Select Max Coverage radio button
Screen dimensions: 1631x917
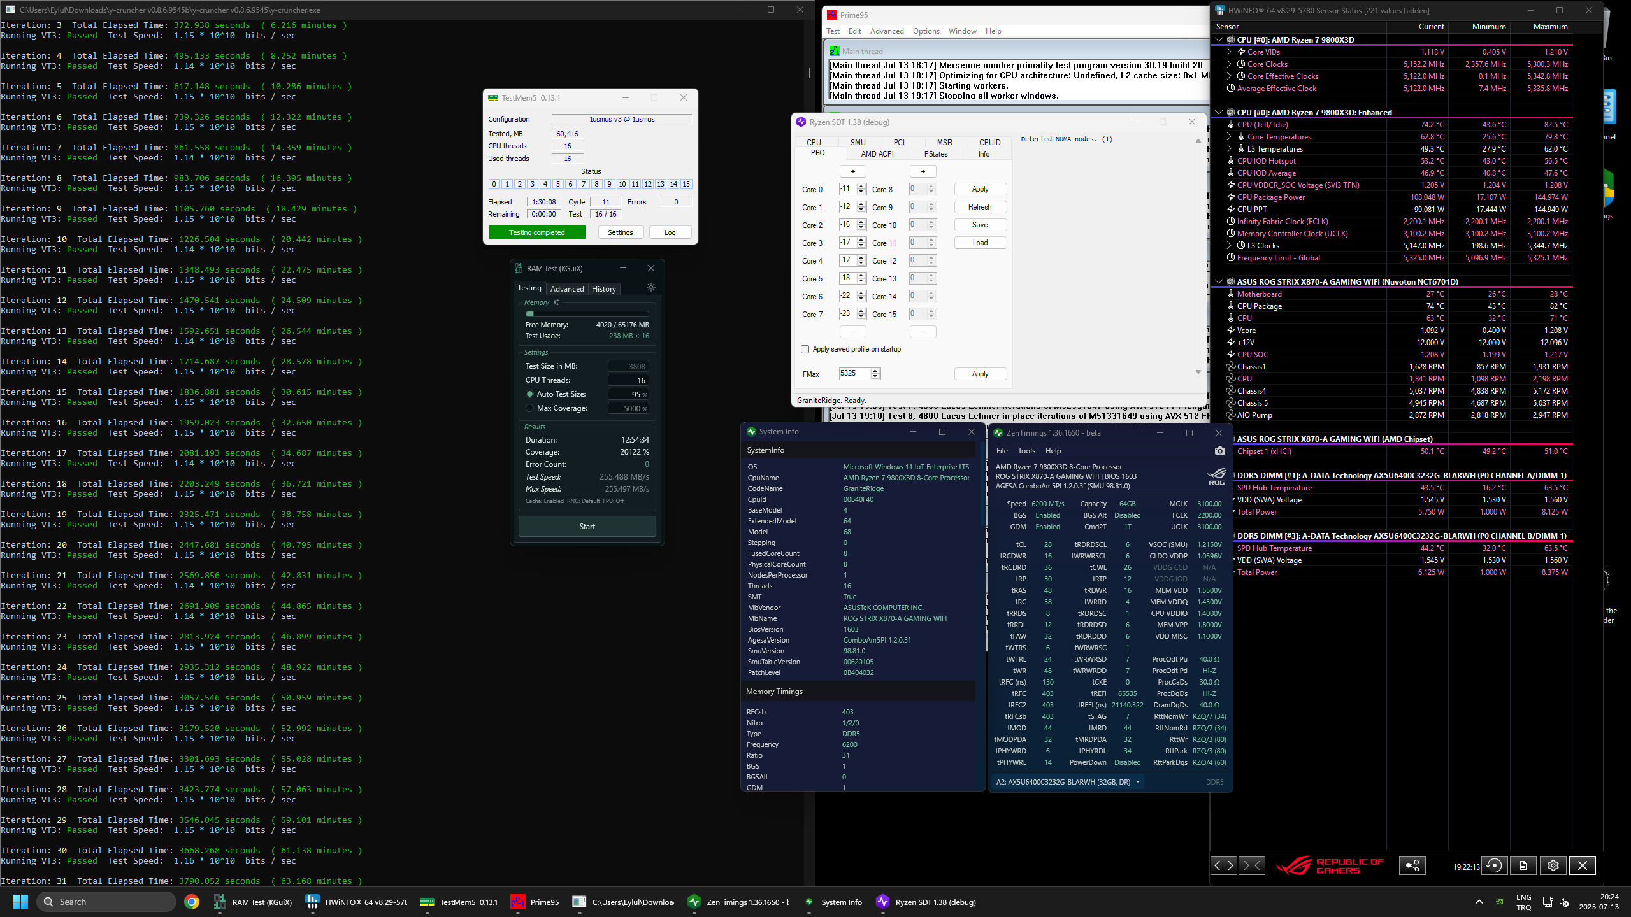point(529,408)
